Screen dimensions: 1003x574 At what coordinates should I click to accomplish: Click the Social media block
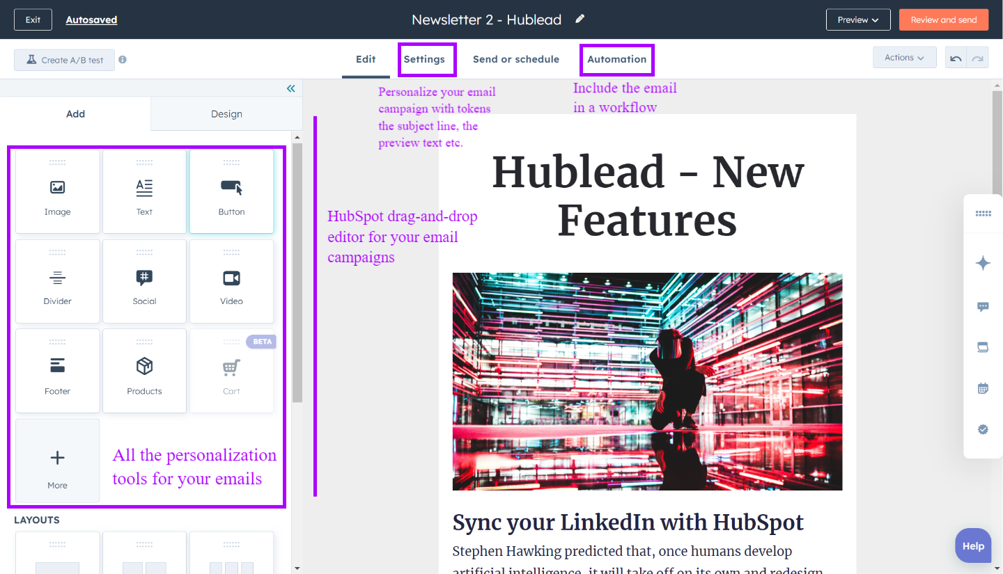(x=144, y=281)
